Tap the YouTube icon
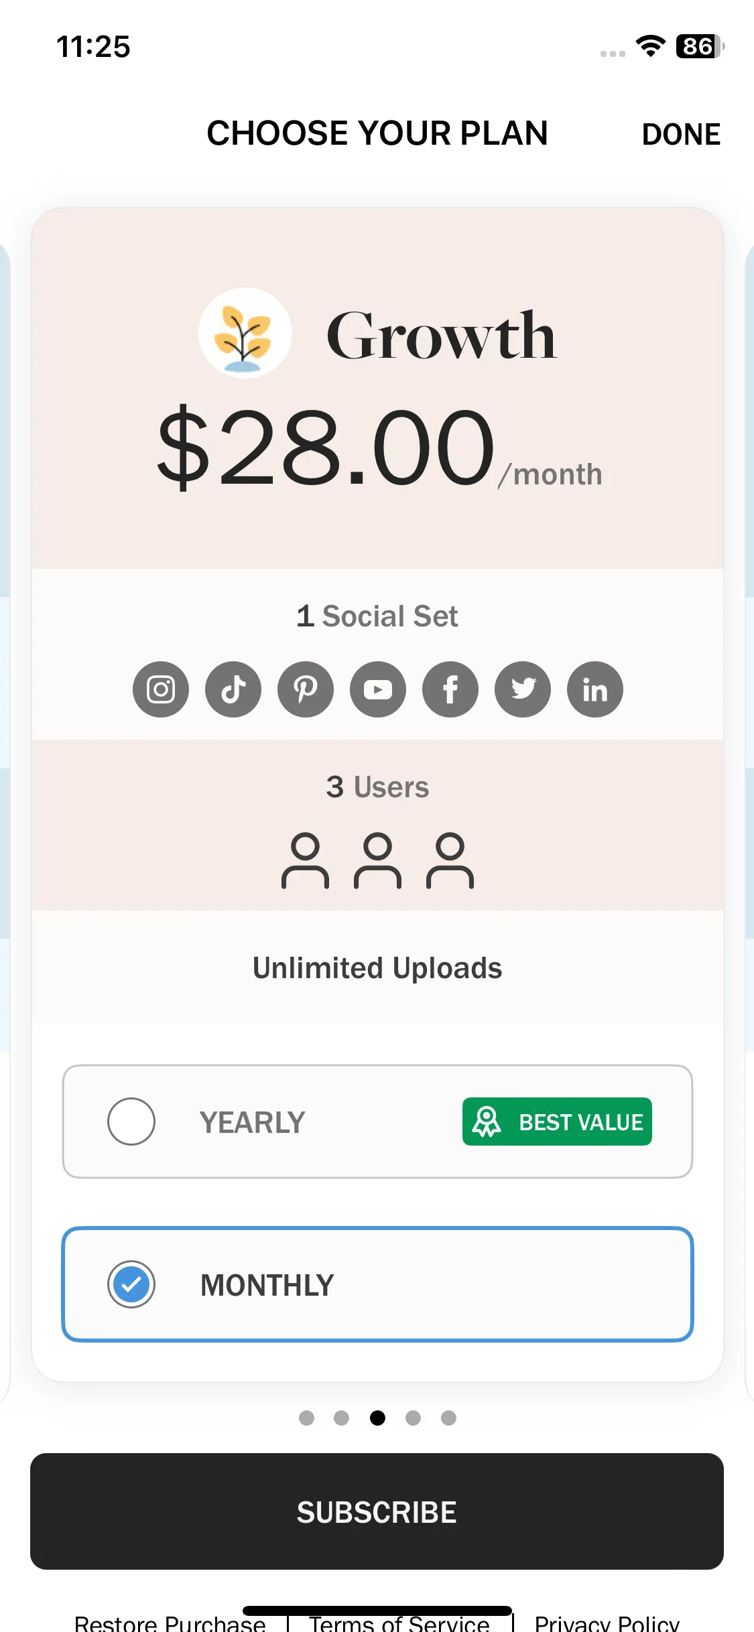Viewport: 754px width, 1632px height. (378, 689)
